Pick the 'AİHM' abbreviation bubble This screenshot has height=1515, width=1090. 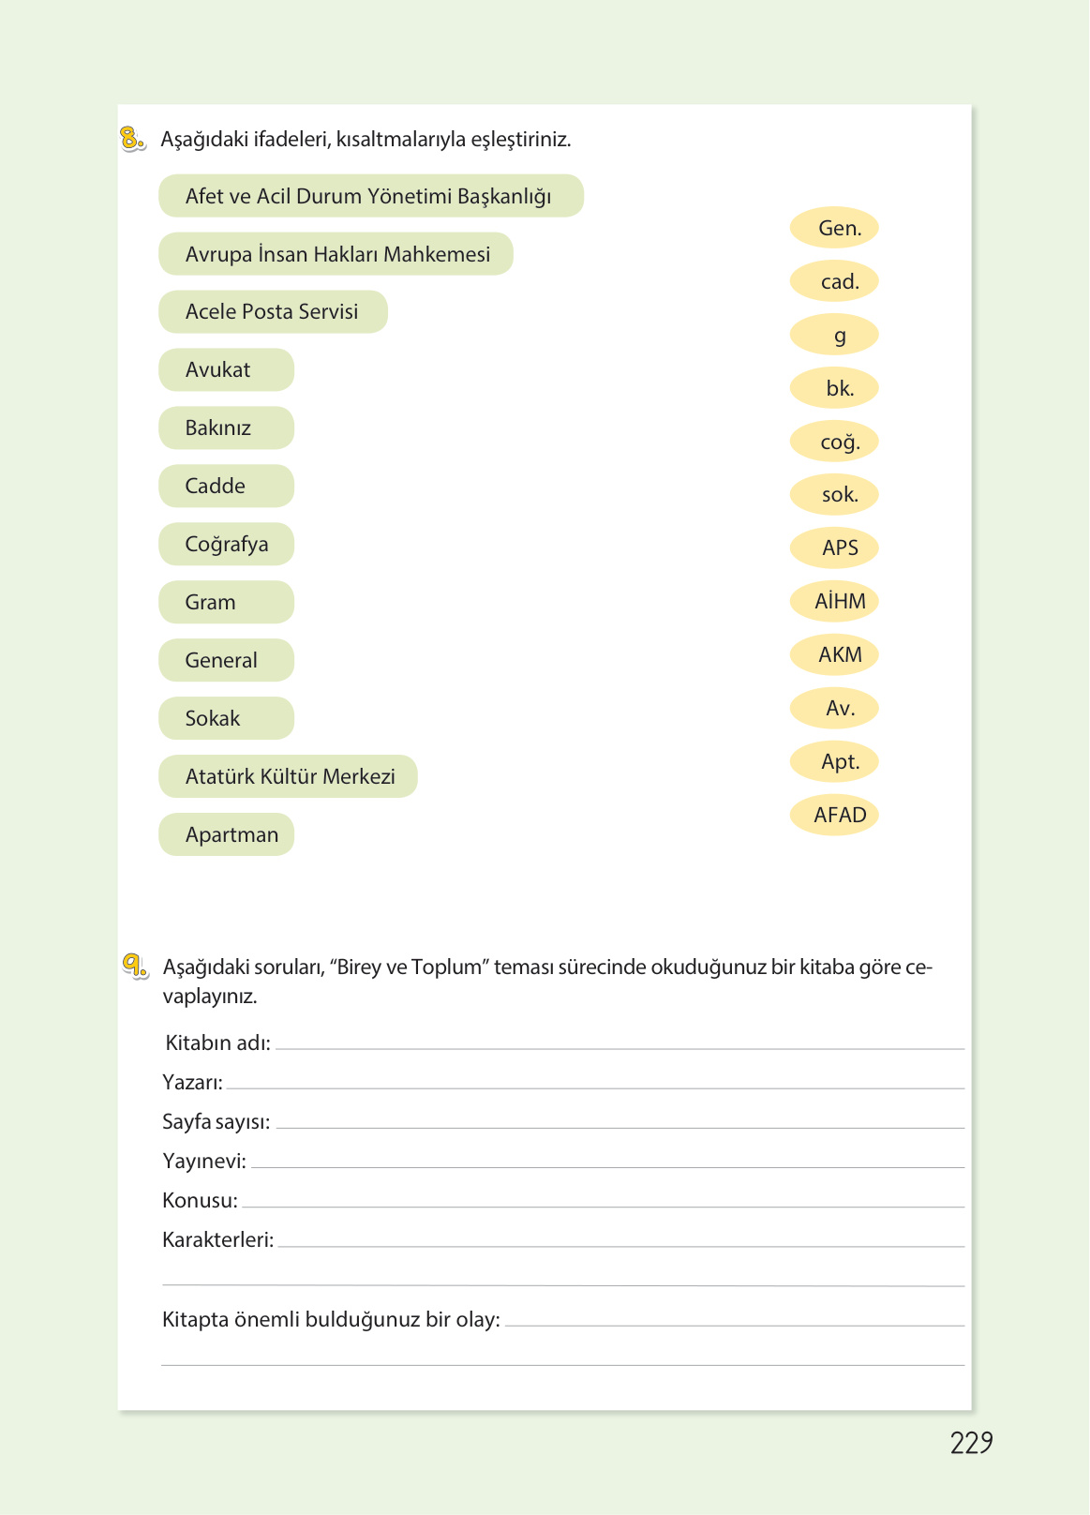[x=834, y=601]
